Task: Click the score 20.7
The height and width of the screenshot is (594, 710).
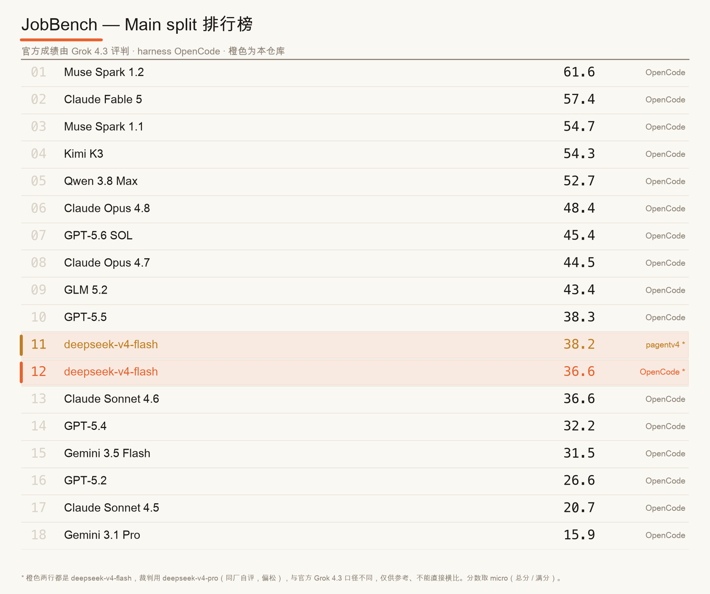Action: (x=579, y=508)
